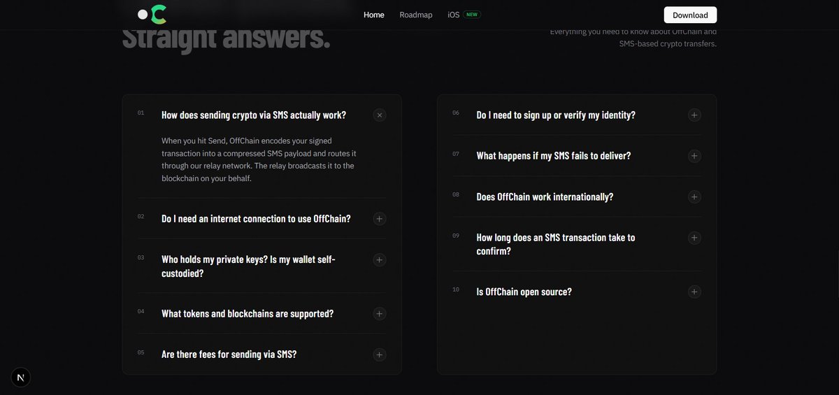Collapse the 'How does sending crypto via SMS' answer
This screenshot has width=839, height=395.
tap(380, 115)
